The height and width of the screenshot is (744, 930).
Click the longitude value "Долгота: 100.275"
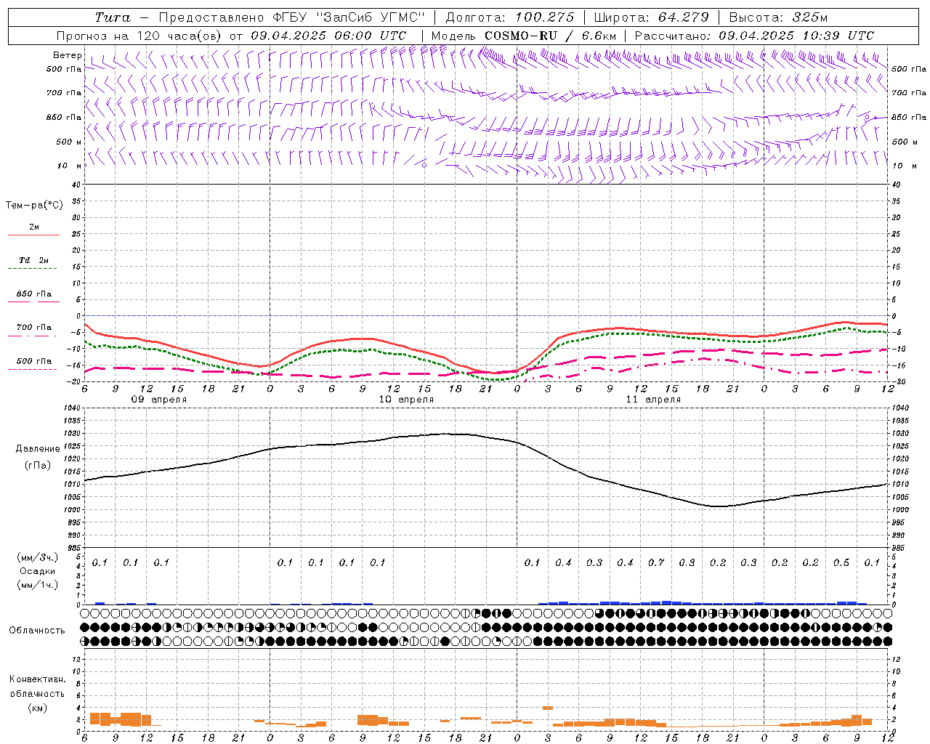click(509, 17)
